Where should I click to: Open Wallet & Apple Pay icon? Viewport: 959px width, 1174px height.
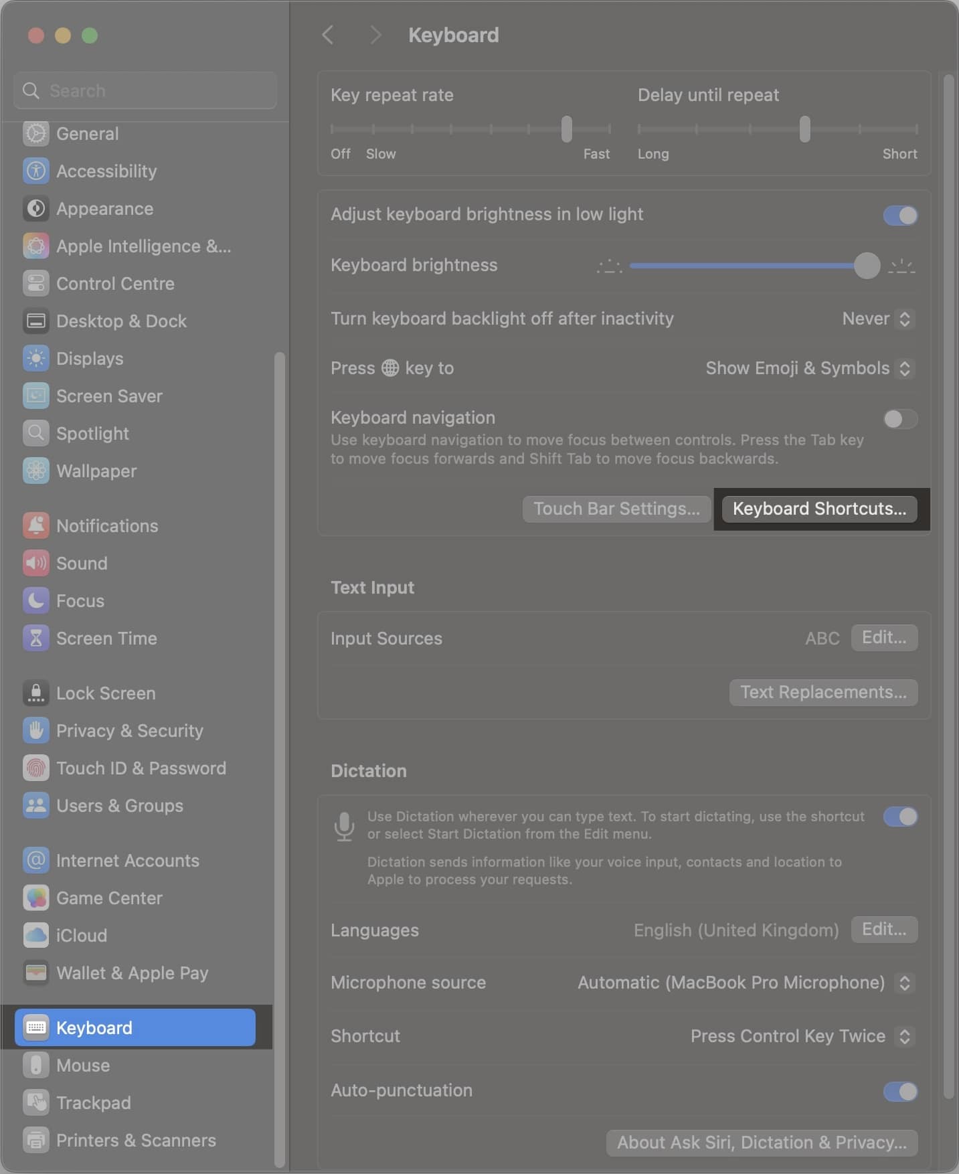pos(36,973)
